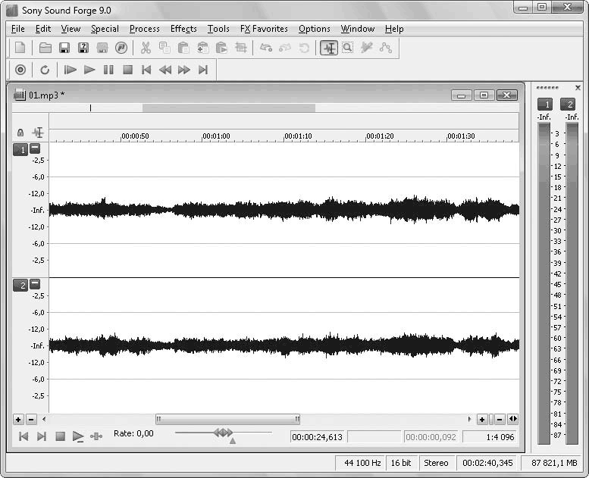Toggle channel 1 meter button in the meters panel

(x=544, y=105)
